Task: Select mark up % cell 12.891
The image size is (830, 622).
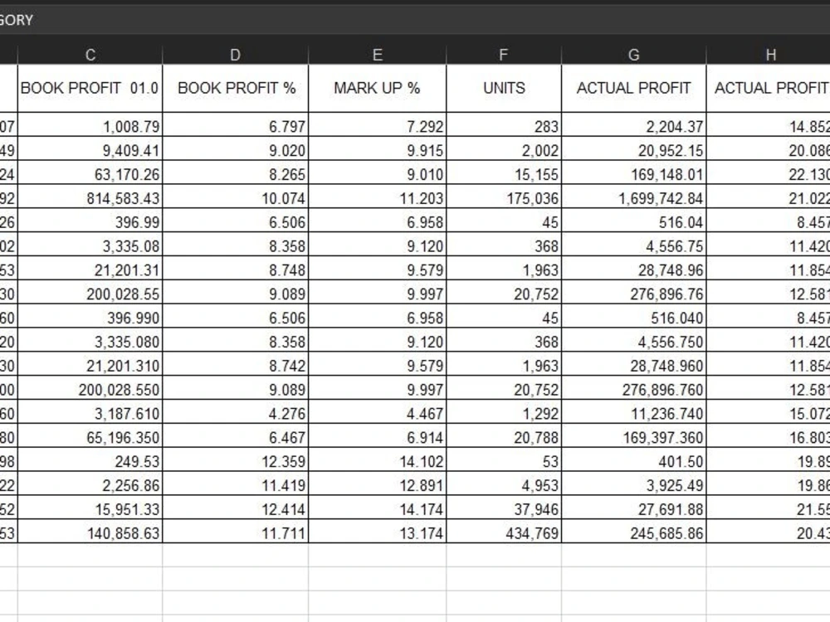Action: [378, 484]
